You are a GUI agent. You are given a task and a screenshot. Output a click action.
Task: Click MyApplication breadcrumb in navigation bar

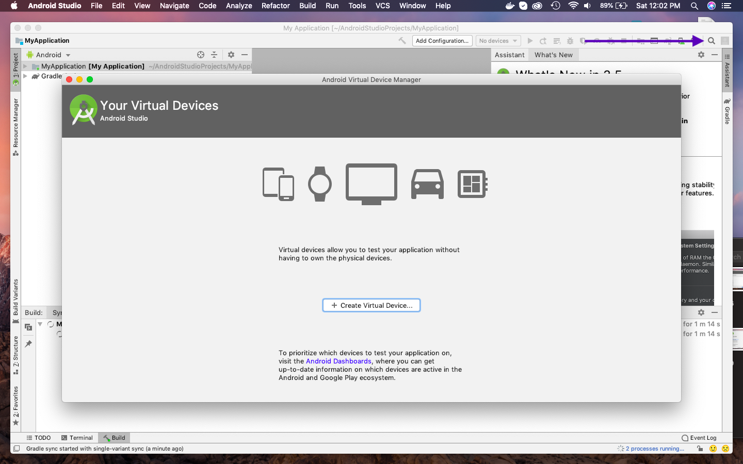coord(42,41)
